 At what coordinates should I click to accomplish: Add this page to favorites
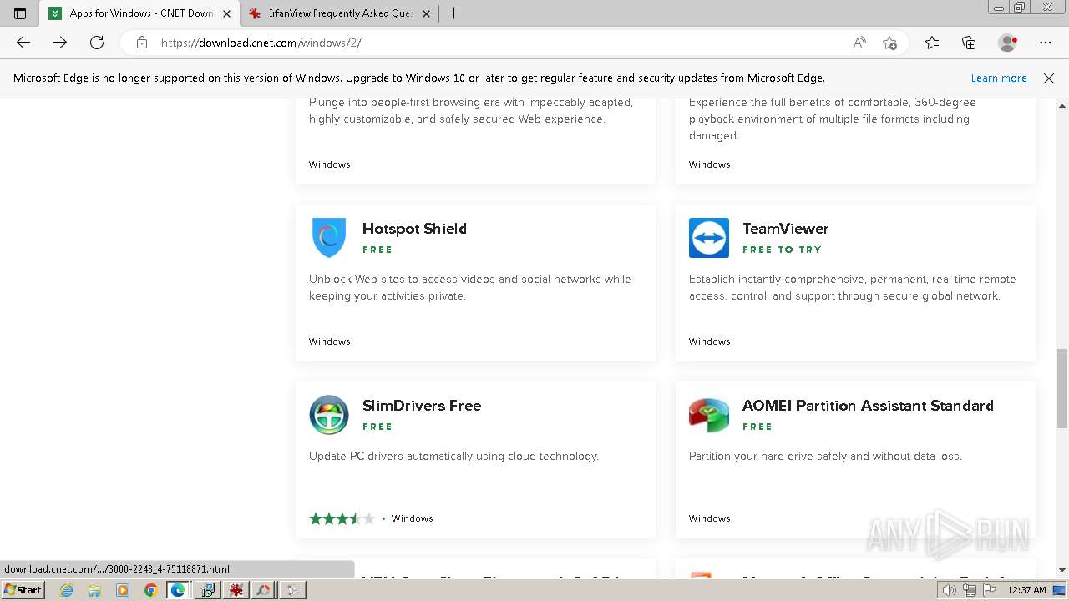pyautogui.click(x=889, y=43)
